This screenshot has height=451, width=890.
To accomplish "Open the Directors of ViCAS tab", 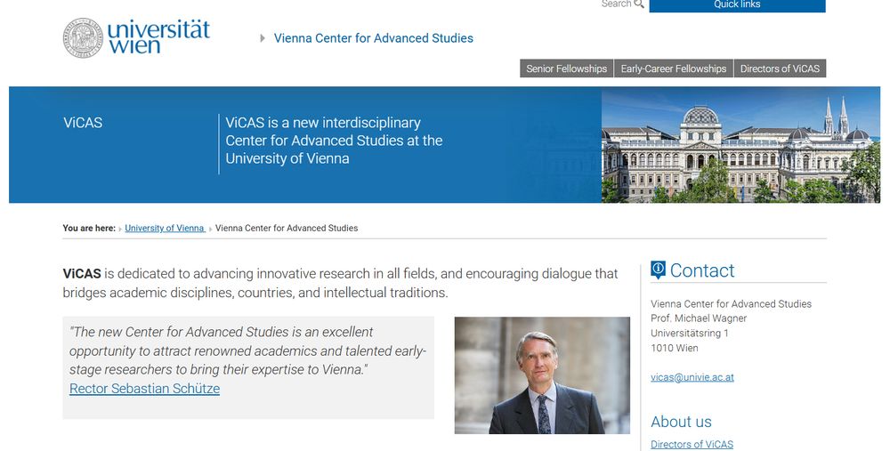I will (x=780, y=68).
